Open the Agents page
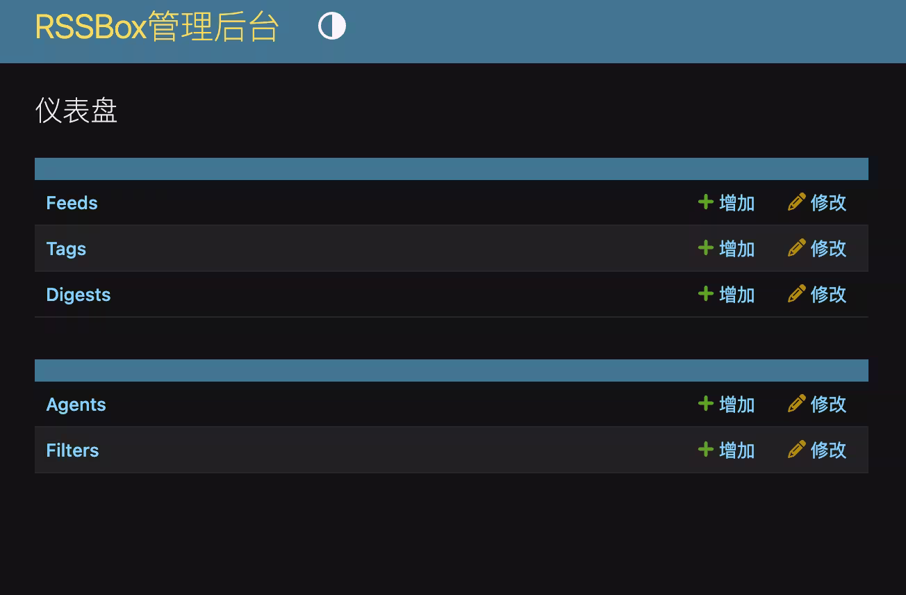This screenshot has width=906, height=595. [x=76, y=404]
